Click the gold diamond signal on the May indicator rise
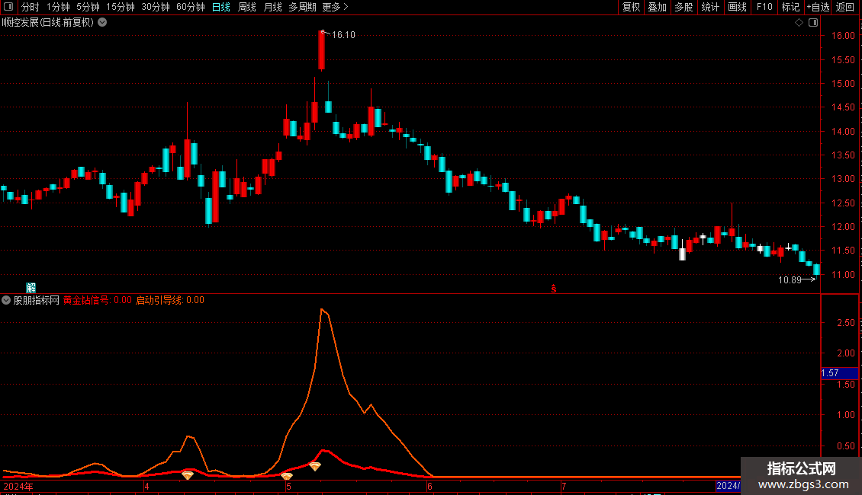 point(315,467)
